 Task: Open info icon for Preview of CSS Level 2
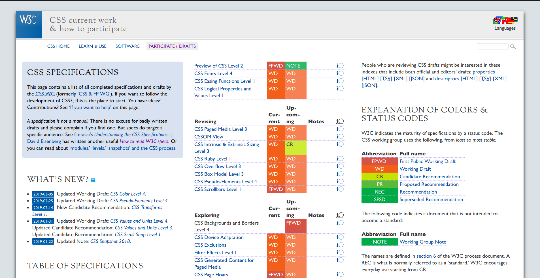(x=340, y=66)
